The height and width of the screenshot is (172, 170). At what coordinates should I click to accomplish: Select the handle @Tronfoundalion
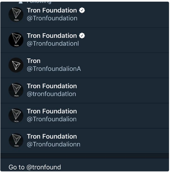tap(52, 119)
